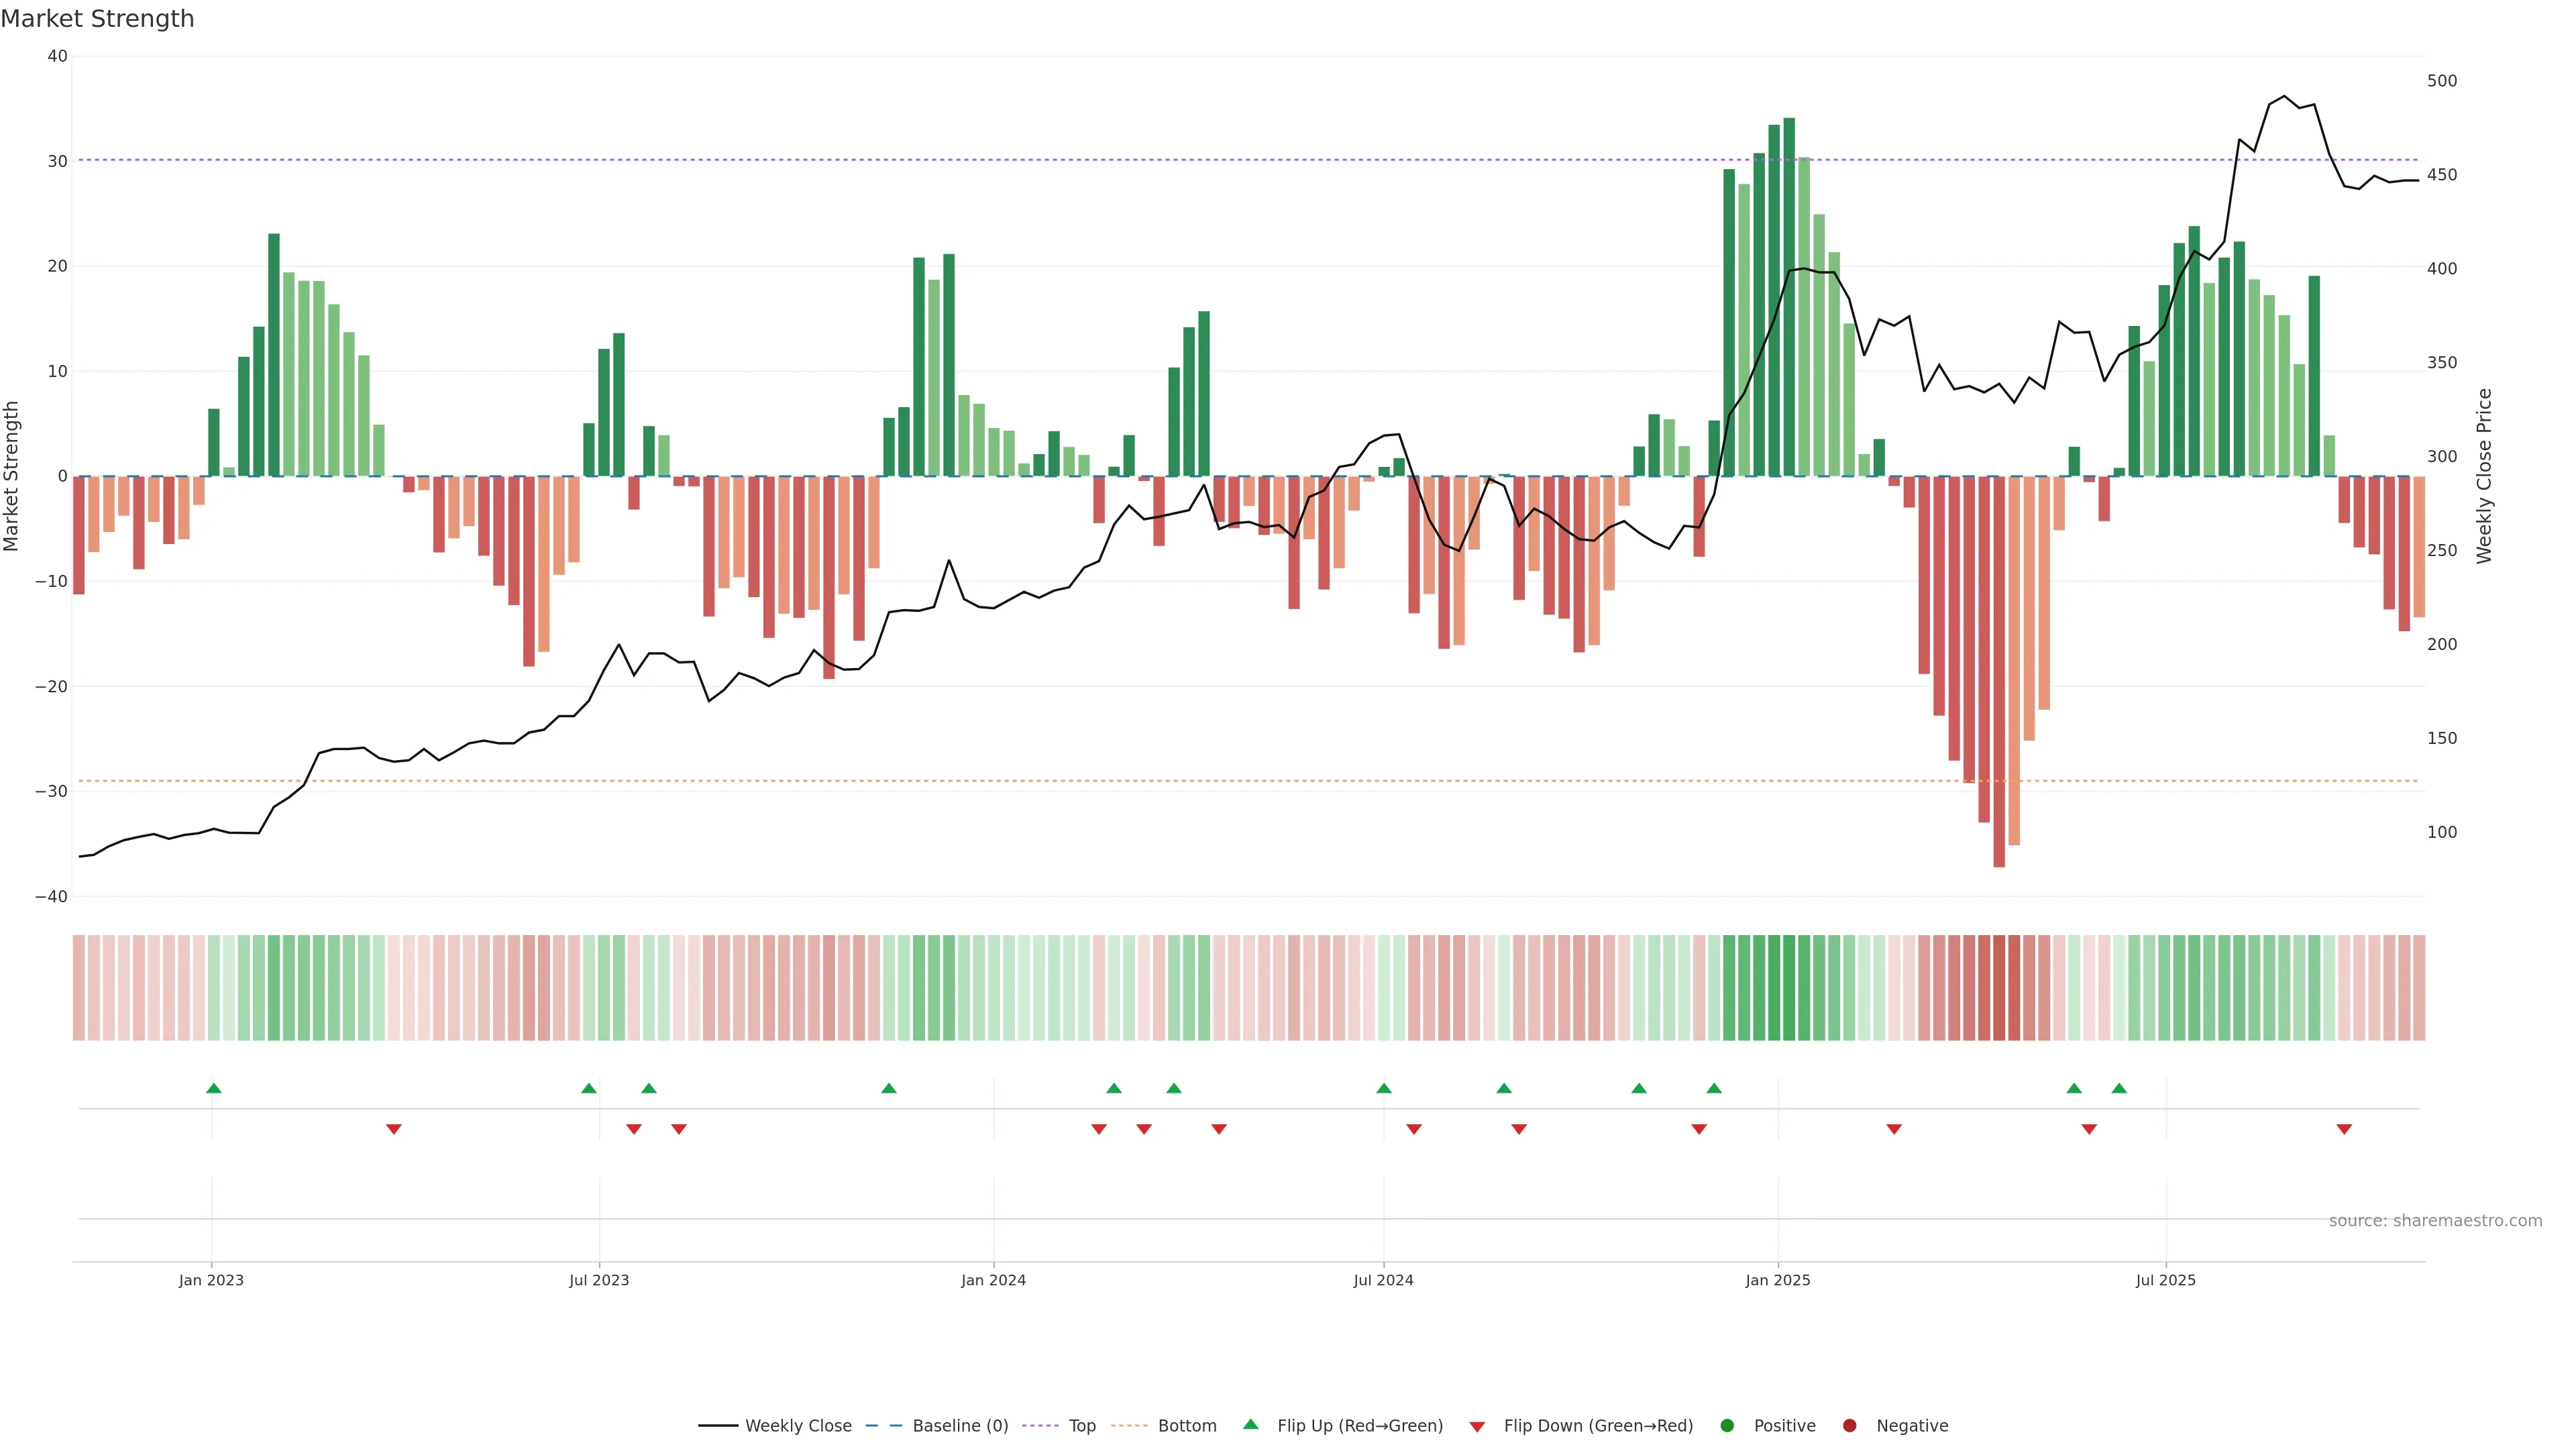Image resolution: width=2576 pixels, height=1449 pixels.
Task: Toggle the Baseline (0) legend entry
Action: tap(960, 1426)
